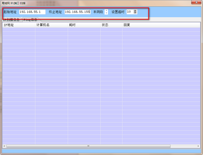203x155 pixels.
Task: Click scrollbar track right of the thumb
Action: [184, 146]
